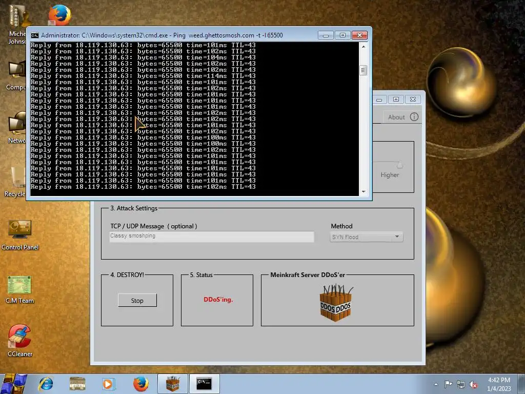This screenshot has width=525, height=394.
Task: Click the command prompt scrollbar thumb
Action: point(364,70)
